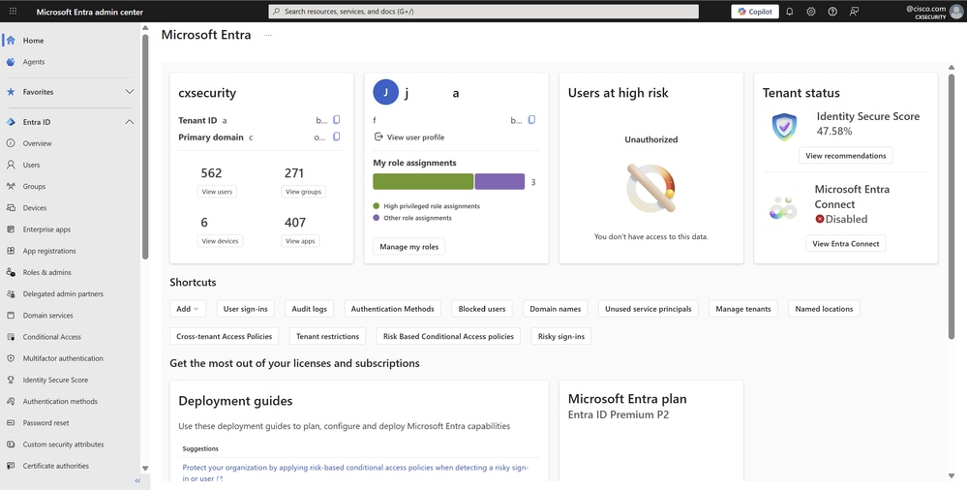Open Audit logs shortcut
Screen dimensions: 967x490
click(x=309, y=309)
